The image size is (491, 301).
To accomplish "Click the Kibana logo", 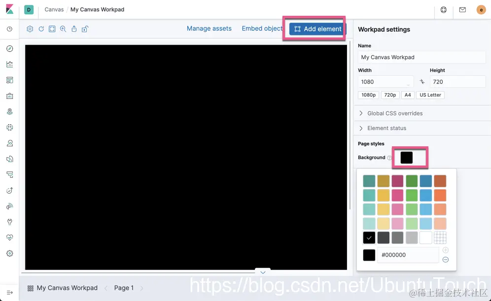I will point(10,9).
